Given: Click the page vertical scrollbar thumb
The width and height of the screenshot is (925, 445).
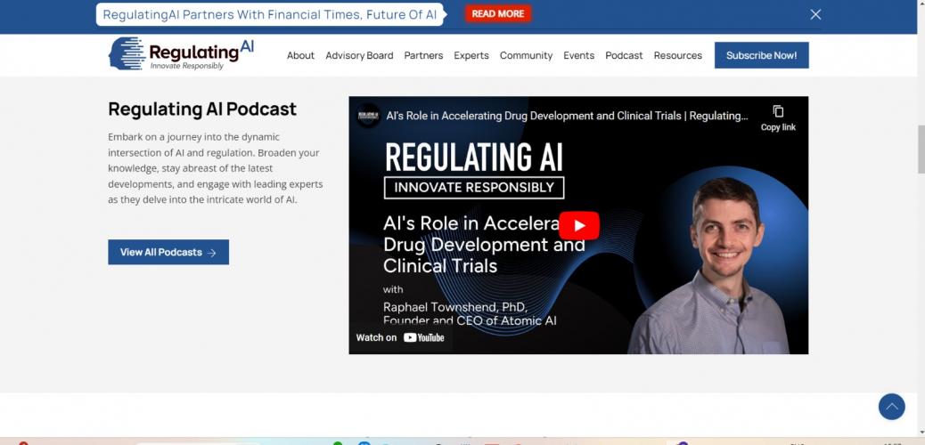Looking at the screenshot, I should (x=921, y=150).
